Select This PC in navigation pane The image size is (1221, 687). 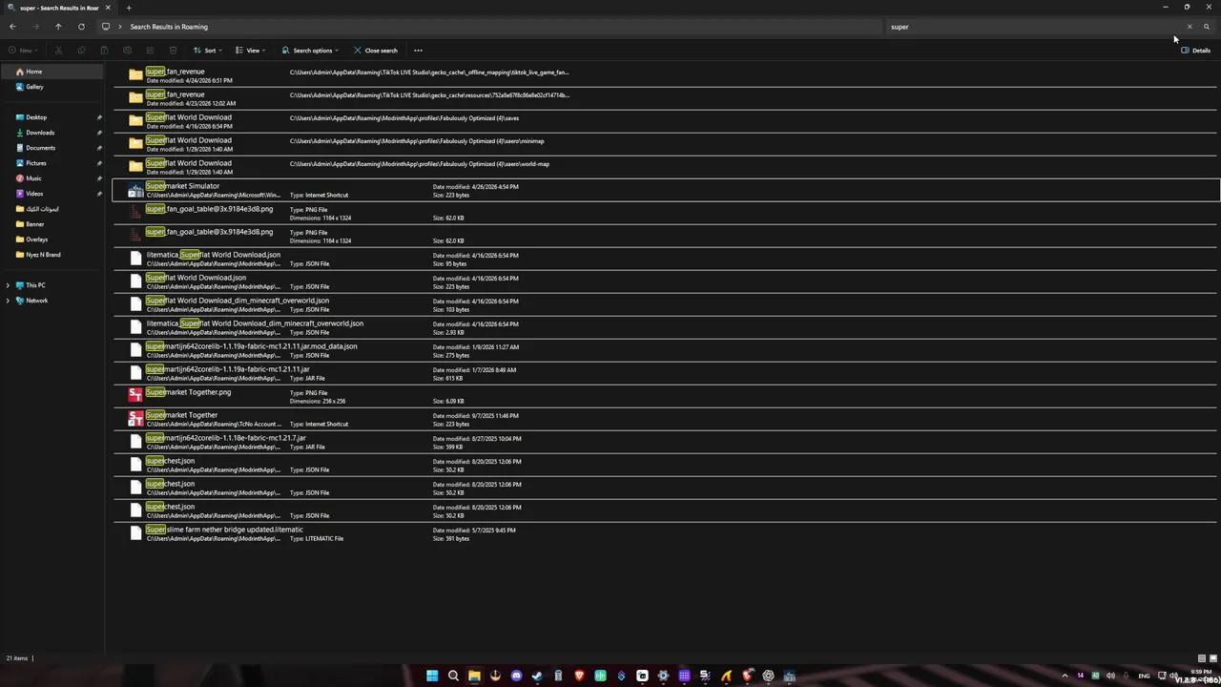35,285
